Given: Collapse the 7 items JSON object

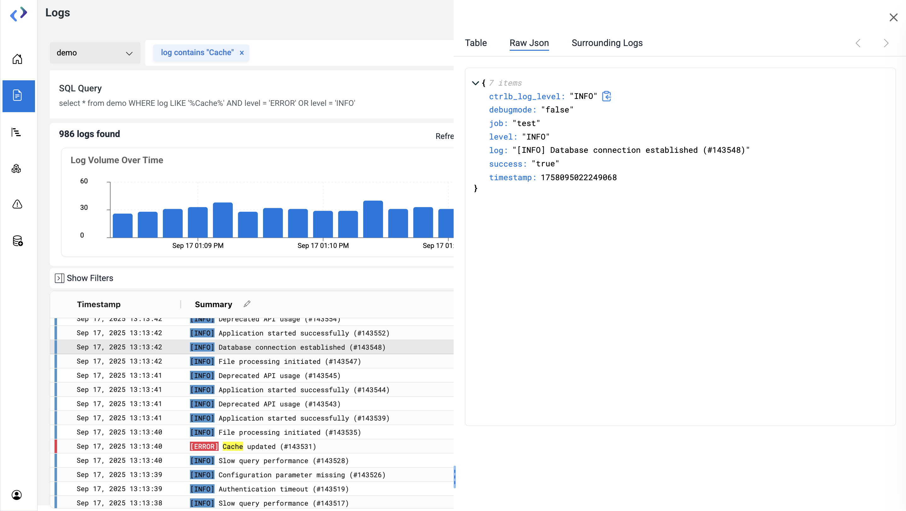Looking at the screenshot, I should tap(475, 83).
